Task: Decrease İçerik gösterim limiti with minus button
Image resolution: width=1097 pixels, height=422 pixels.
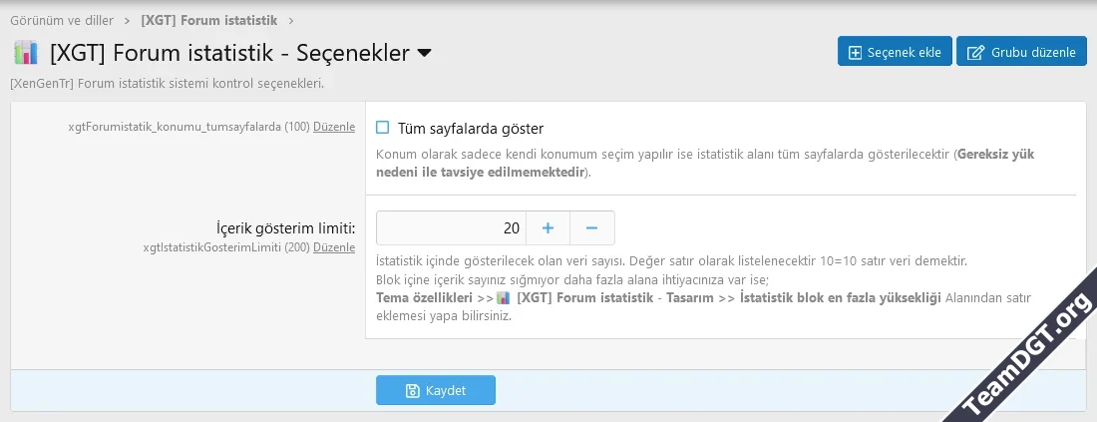Action: [591, 228]
